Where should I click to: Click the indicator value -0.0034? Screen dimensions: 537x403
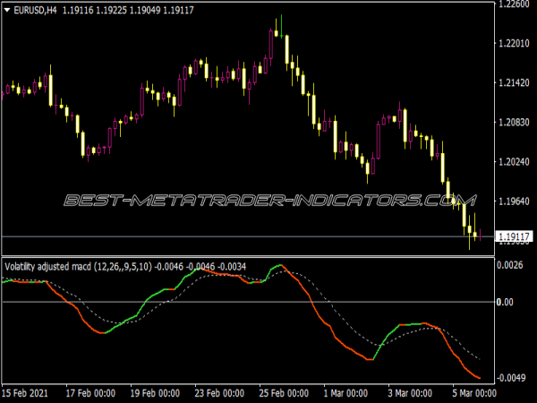click(232, 267)
